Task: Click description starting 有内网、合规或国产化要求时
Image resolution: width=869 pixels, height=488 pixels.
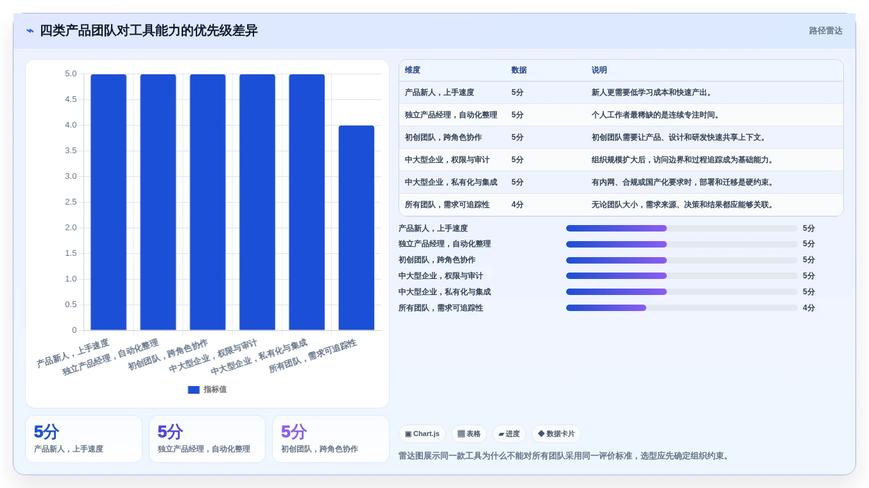Action: point(684,182)
